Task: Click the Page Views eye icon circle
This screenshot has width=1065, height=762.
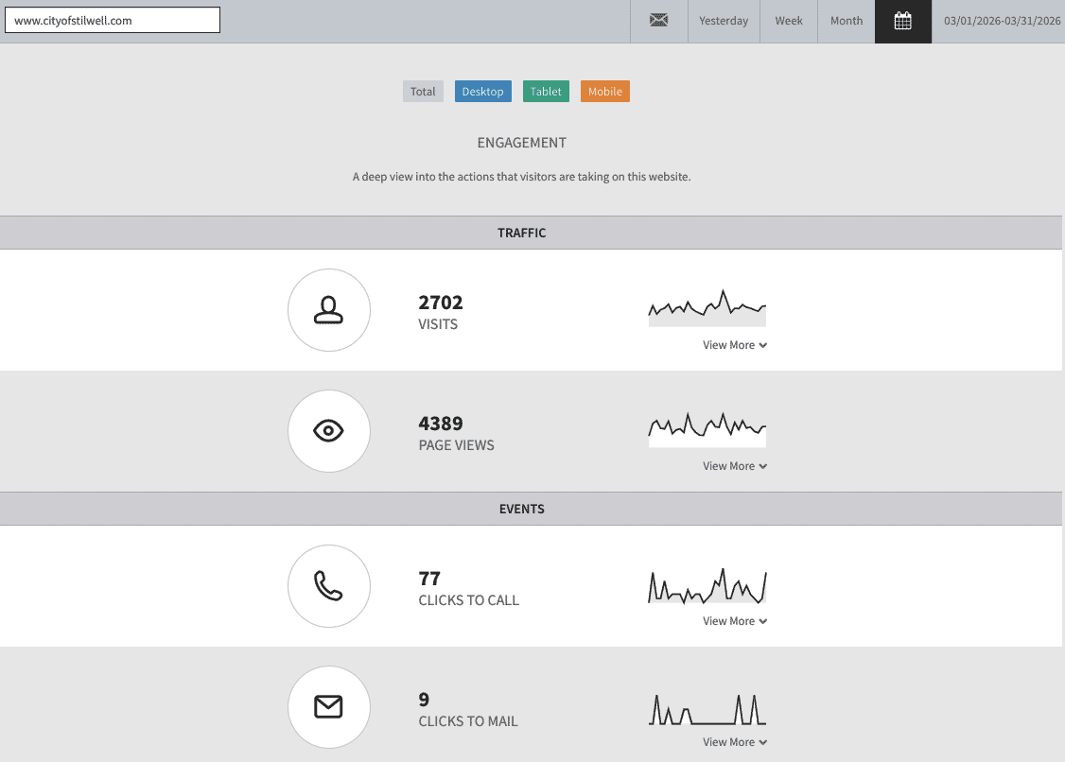Action: 329,430
